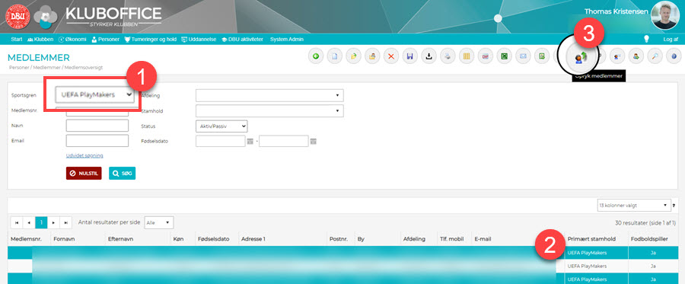Open the Status Aktiv/Passiv dropdown
The image size is (685, 284).
tap(221, 126)
